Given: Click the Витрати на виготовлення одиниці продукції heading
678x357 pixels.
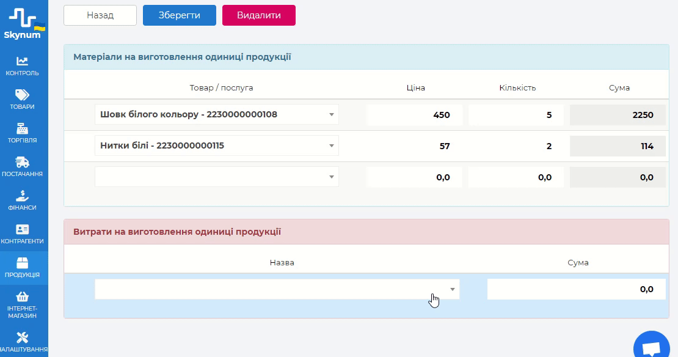Looking at the screenshot, I should [177, 232].
